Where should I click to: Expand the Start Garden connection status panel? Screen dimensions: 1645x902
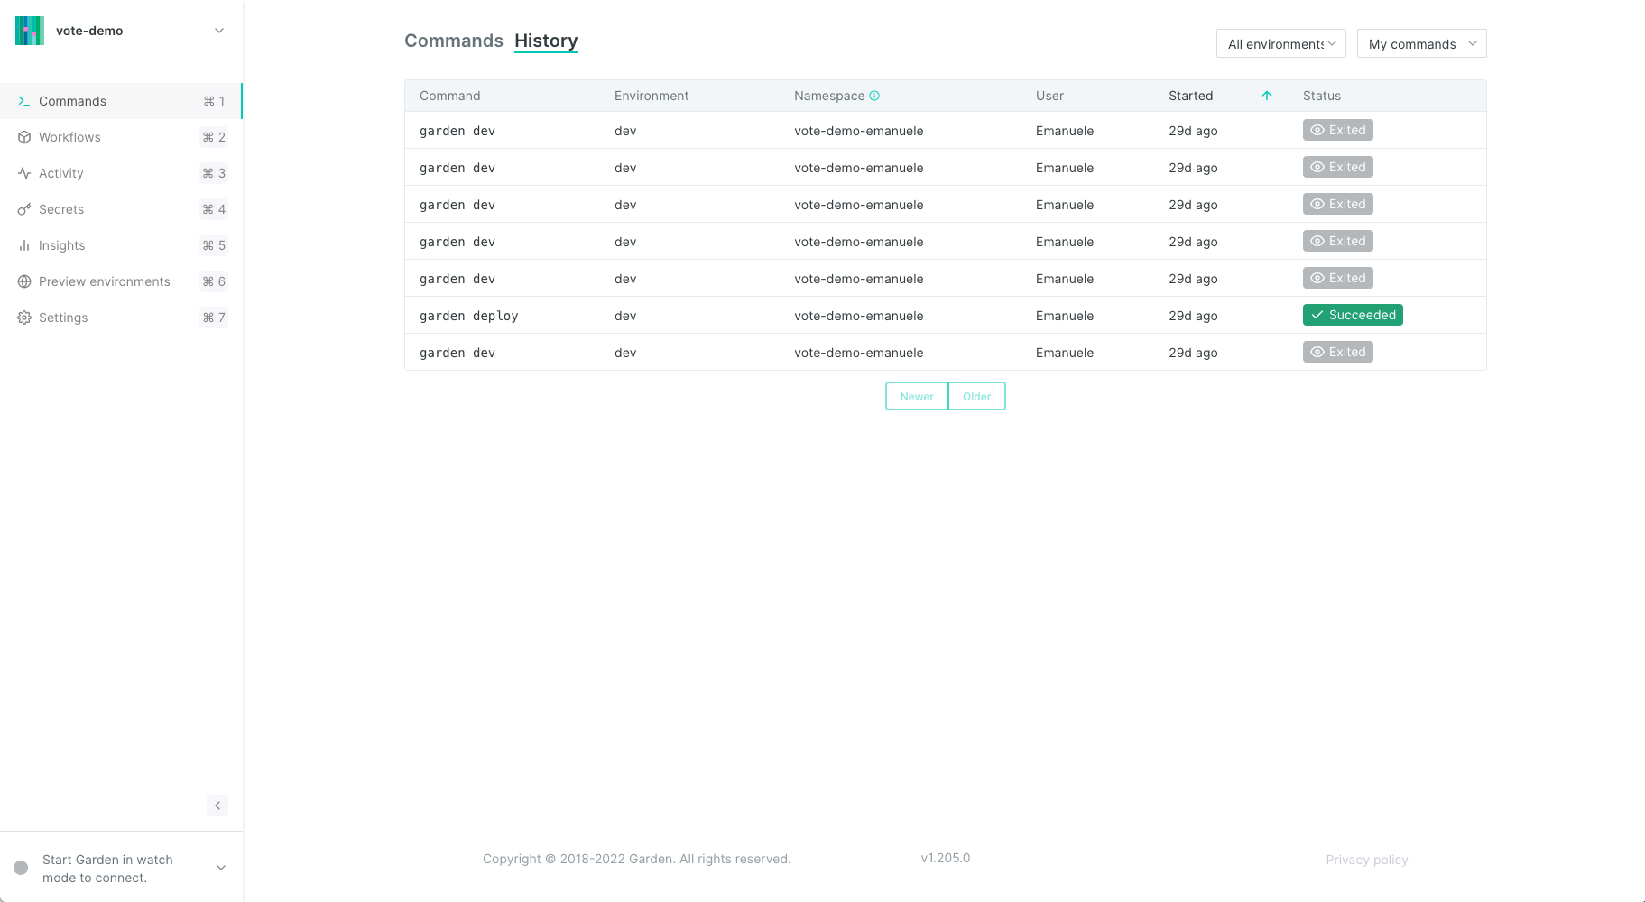click(221, 868)
